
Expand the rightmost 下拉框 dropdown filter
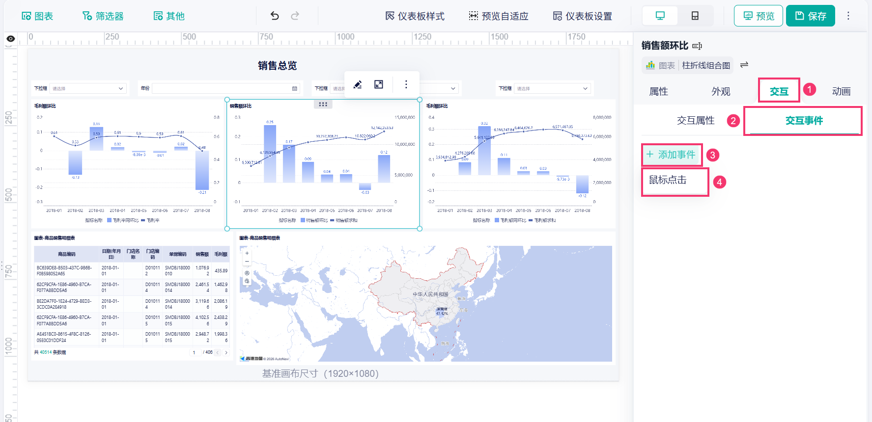pos(552,88)
